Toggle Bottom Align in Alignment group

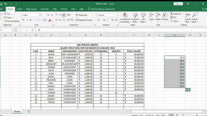tap(64, 15)
